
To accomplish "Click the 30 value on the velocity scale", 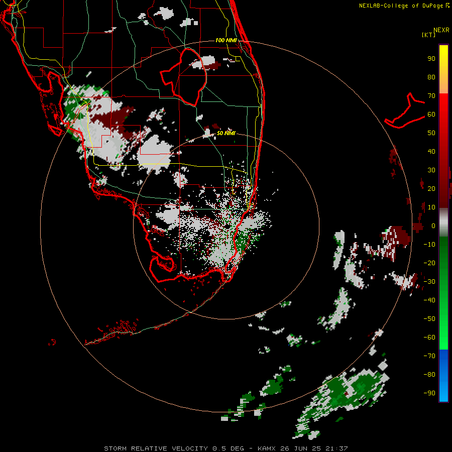I will click(431, 170).
